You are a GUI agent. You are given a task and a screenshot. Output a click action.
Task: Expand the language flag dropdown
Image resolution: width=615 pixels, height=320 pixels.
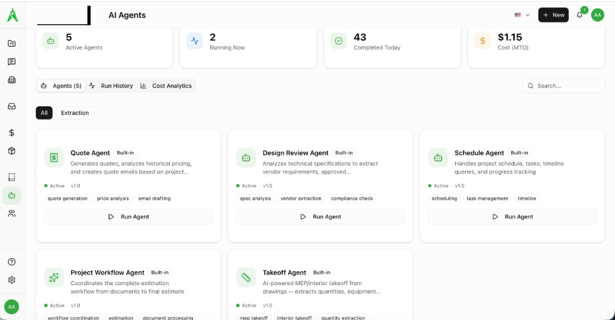[x=522, y=15]
